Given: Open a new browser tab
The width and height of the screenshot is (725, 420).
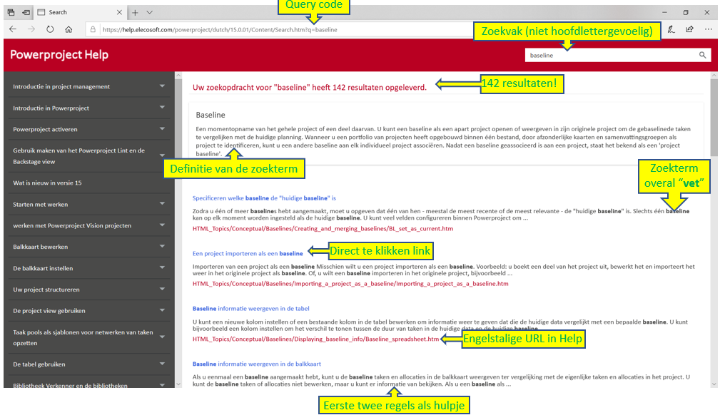Looking at the screenshot, I should [x=135, y=12].
